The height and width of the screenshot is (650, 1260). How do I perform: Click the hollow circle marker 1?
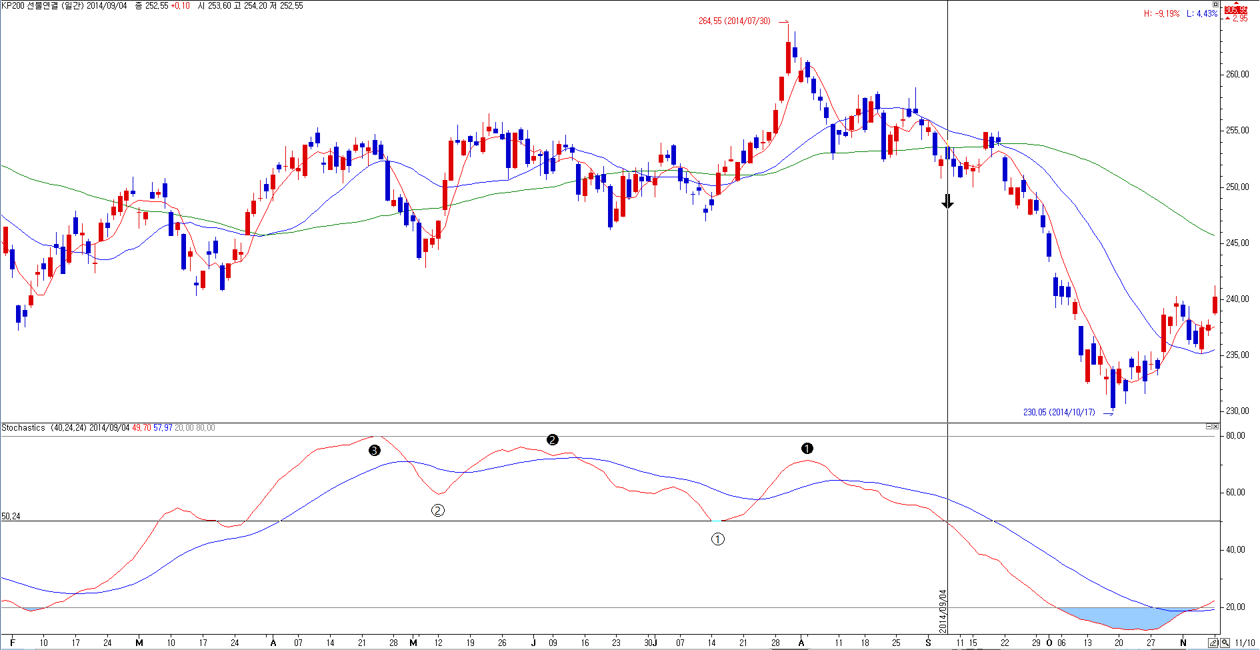pos(717,539)
